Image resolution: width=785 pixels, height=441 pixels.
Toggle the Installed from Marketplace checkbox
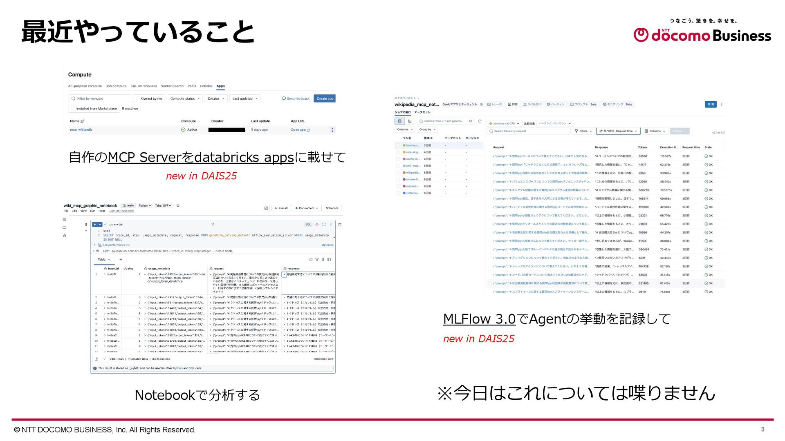pyautogui.click(x=73, y=109)
